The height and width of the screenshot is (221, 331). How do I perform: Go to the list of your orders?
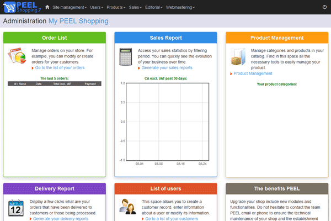58,67
